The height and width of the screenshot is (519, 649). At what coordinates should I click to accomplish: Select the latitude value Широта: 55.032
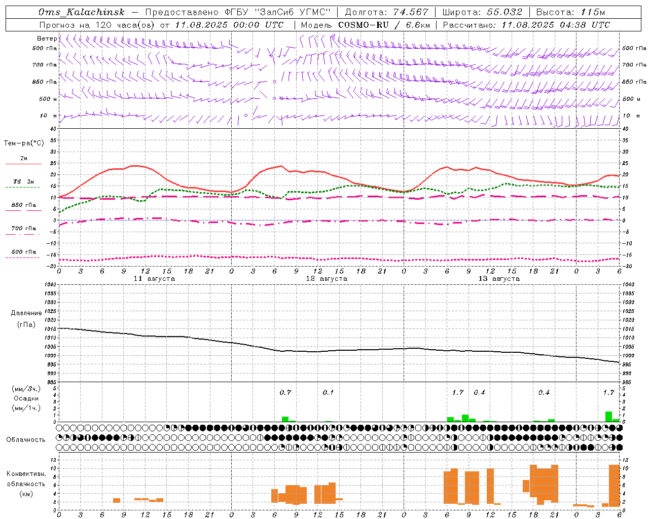coord(482,12)
